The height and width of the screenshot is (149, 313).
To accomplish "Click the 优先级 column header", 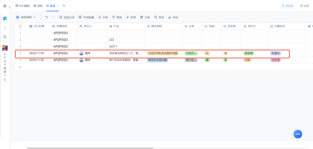I will click(231, 26).
